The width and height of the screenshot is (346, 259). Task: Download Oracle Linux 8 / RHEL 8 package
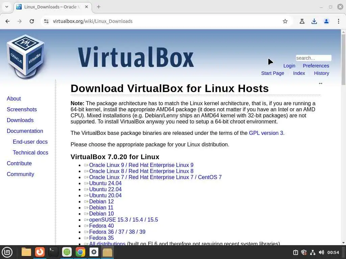click(x=141, y=171)
